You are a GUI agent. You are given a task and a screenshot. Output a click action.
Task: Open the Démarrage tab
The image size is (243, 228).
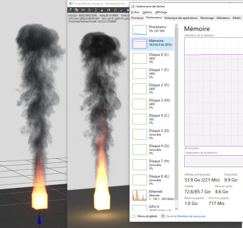point(207,18)
